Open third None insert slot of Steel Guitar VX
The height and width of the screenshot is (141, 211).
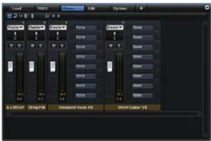click(x=142, y=47)
